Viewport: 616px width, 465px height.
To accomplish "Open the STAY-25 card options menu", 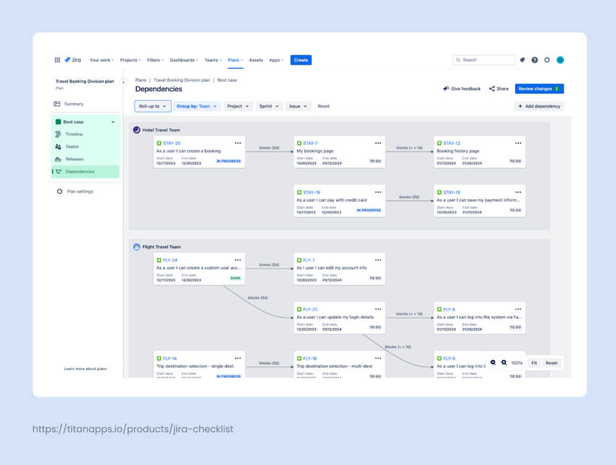I will [x=238, y=143].
